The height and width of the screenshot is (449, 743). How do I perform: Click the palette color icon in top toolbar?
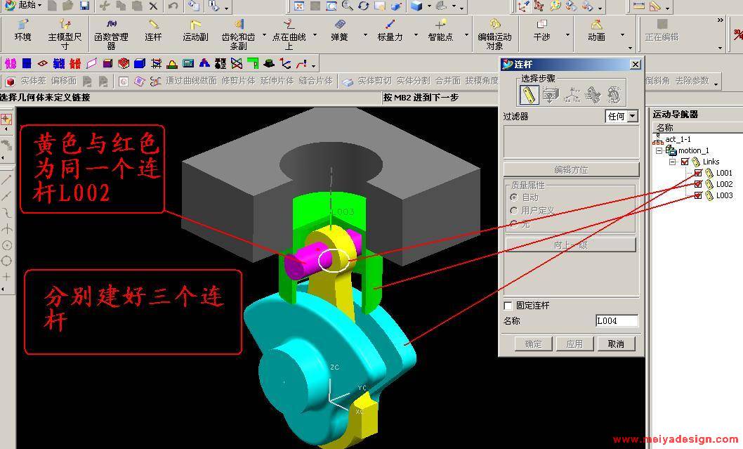[555, 6]
